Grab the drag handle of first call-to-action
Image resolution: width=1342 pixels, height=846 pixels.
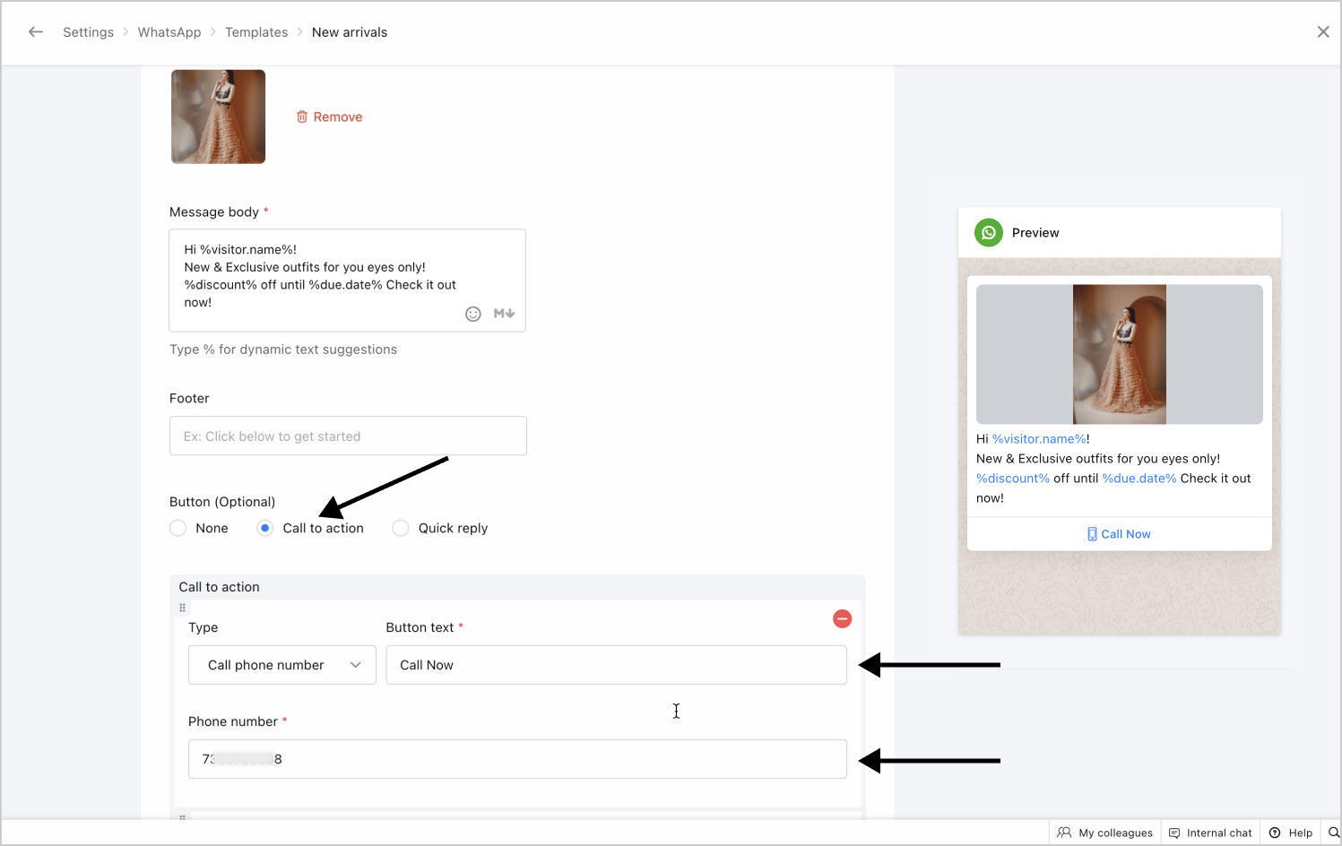(x=183, y=608)
